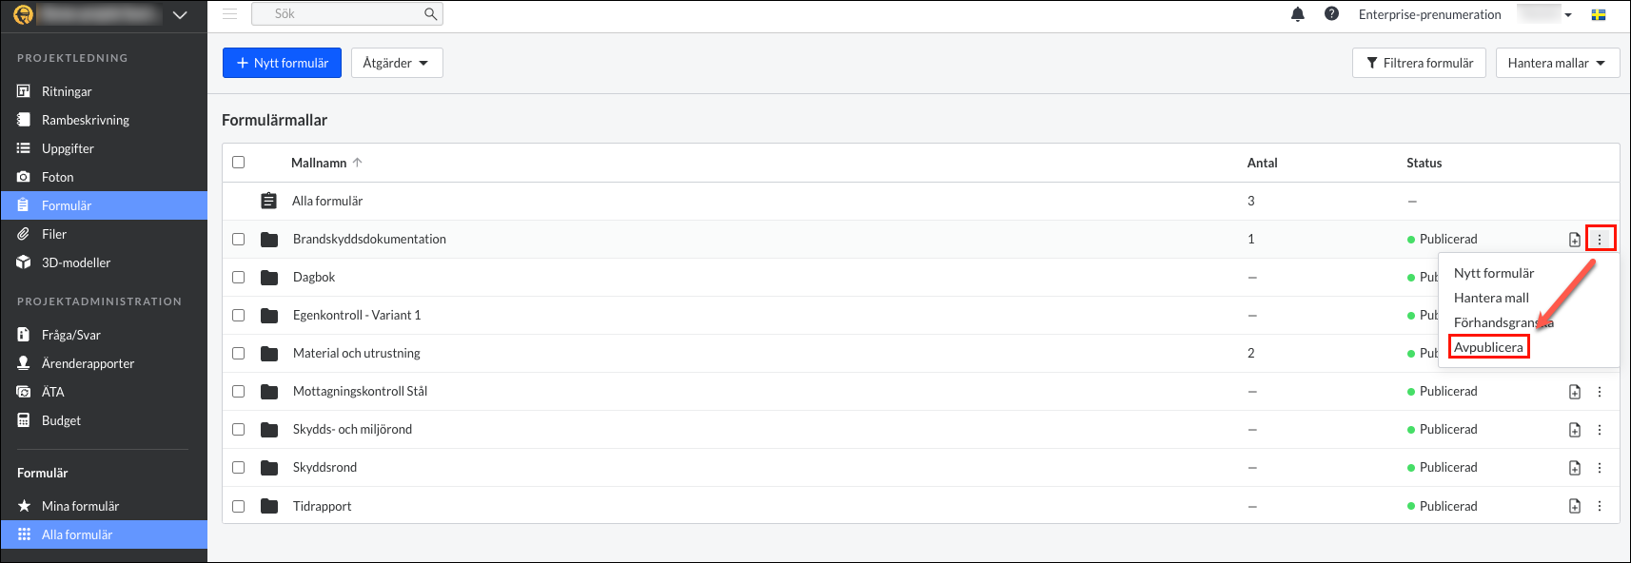The width and height of the screenshot is (1631, 563).
Task: Tick the Skyddsrond row checkbox
Action: pyautogui.click(x=239, y=467)
